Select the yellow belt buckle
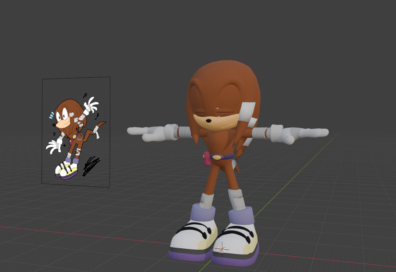Viewport: 396px width, 272px height. click(217, 157)
